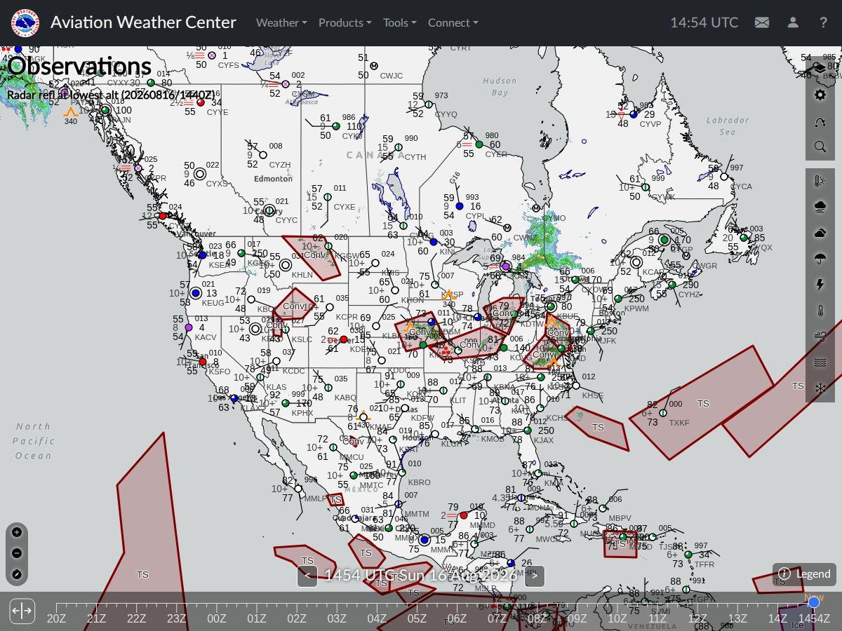
Task: Click the KLAS station label
Action: [276, 387]
